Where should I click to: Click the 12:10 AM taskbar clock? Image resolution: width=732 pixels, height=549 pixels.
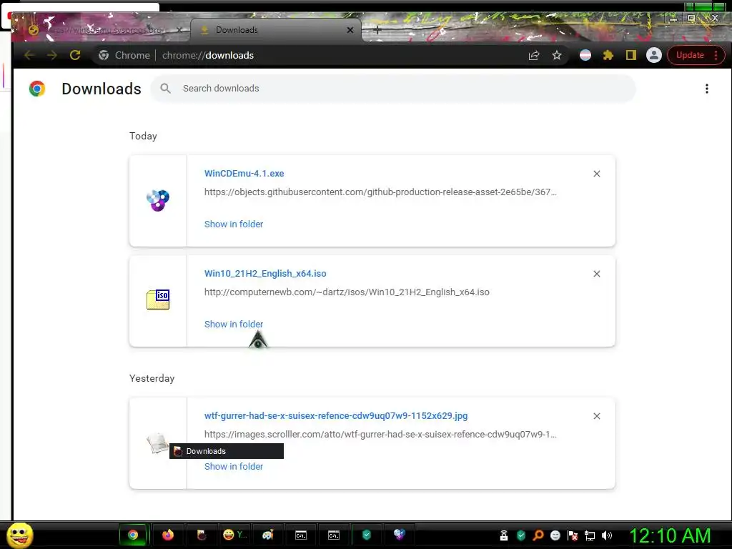(x=670, y=535)
